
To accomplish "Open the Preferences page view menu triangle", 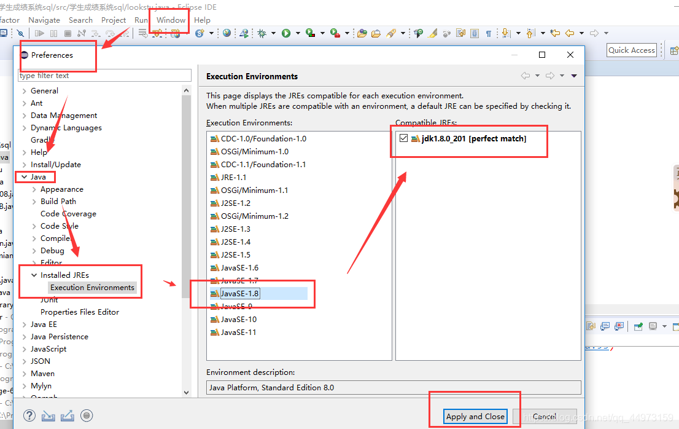I will [574, 76].
